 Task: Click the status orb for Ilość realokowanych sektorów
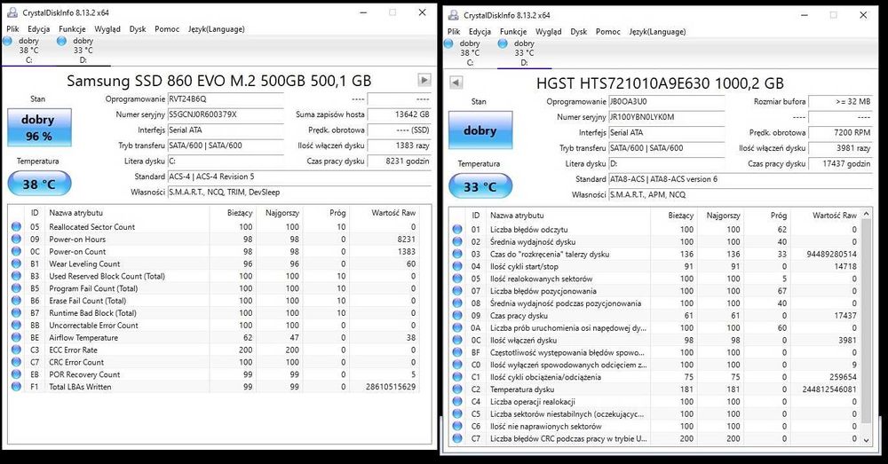tap(457, 279)
